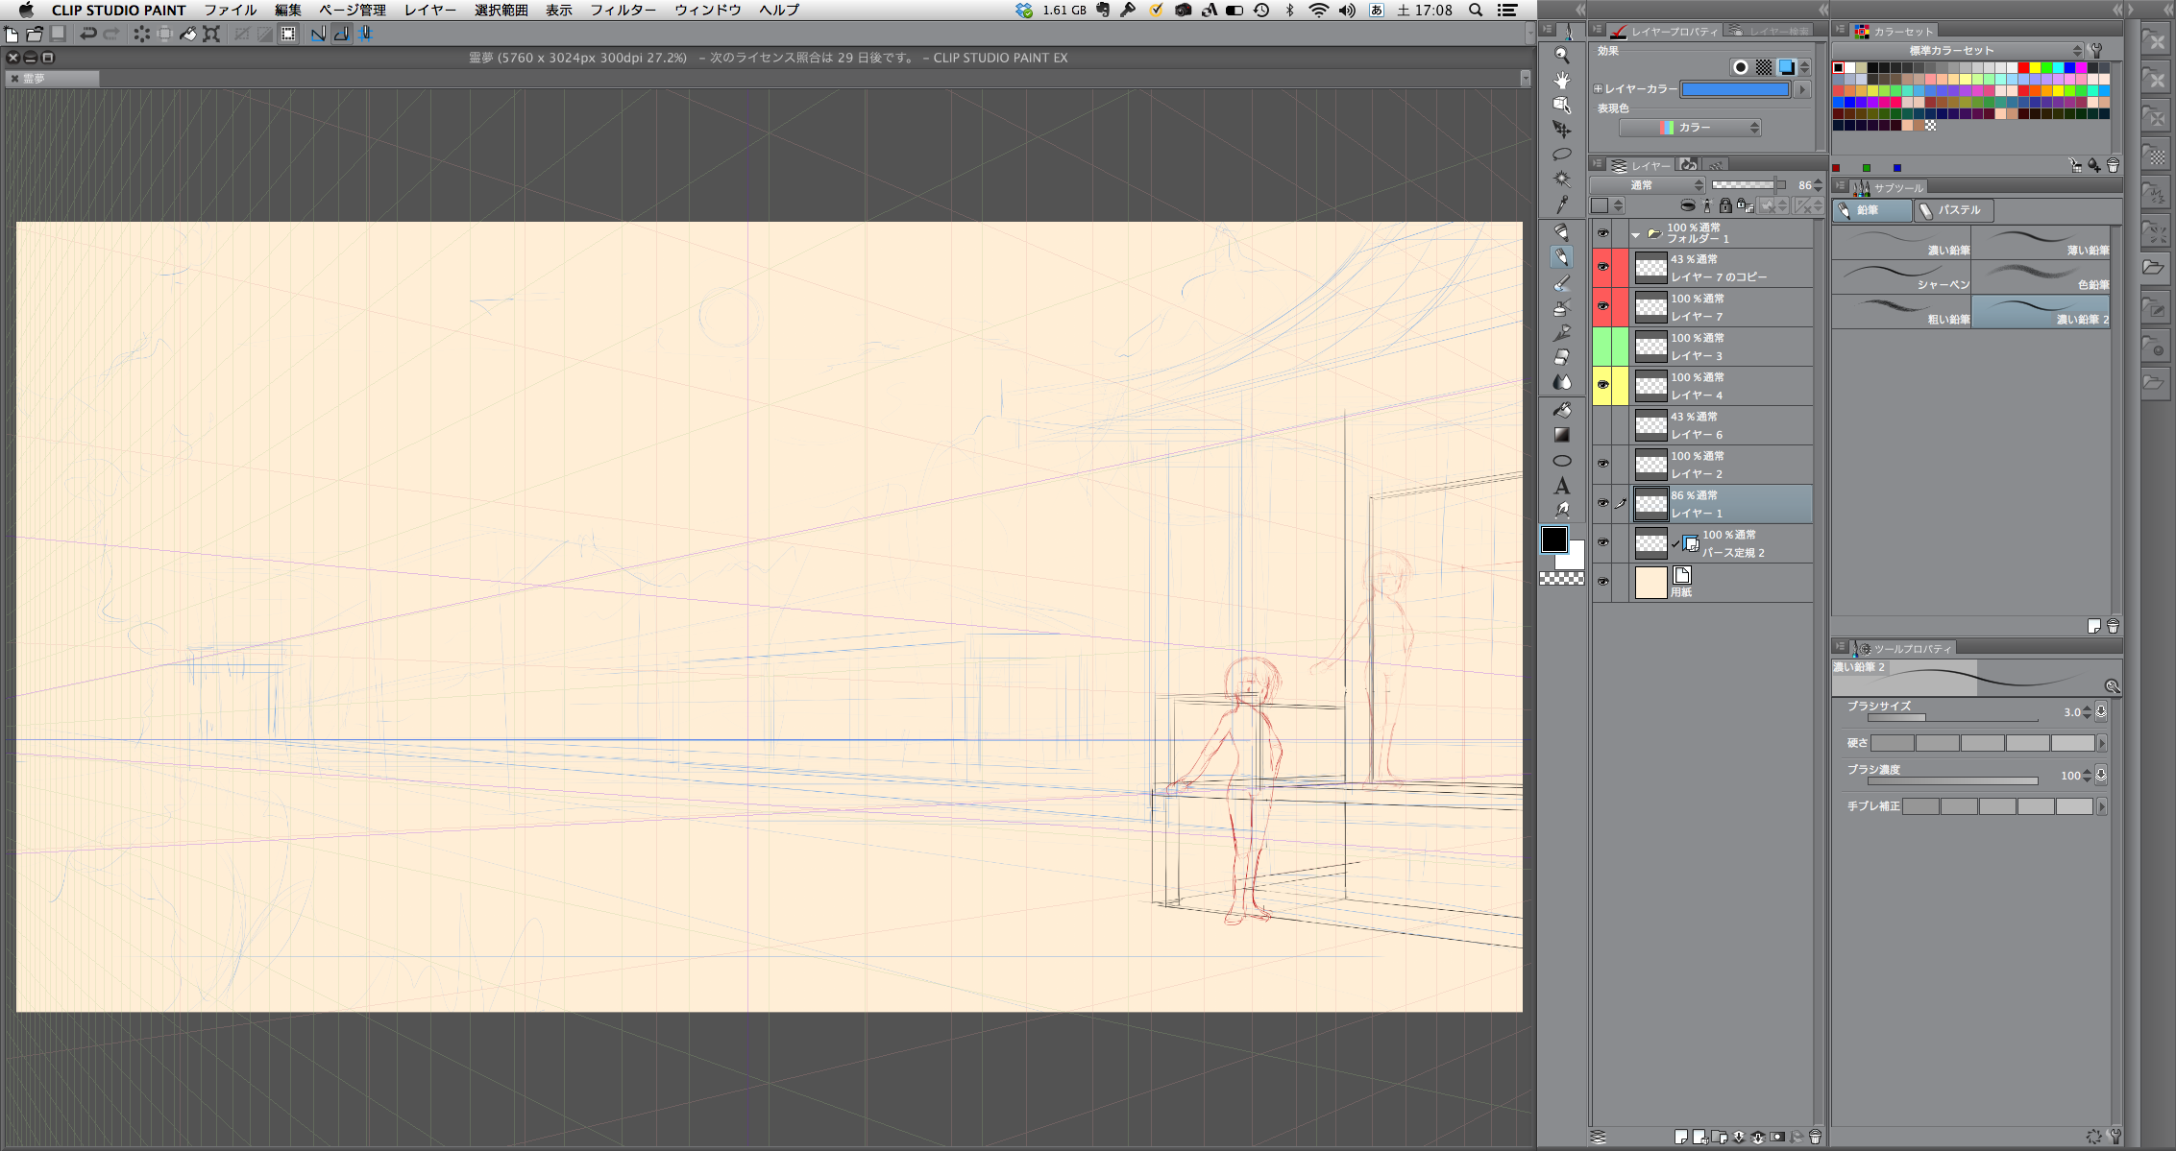Viewport: 2176px width, 1151px height.
Task: Select the Auto select magic wand tool
Action: pyautogui.click(x=1562, y=179)
